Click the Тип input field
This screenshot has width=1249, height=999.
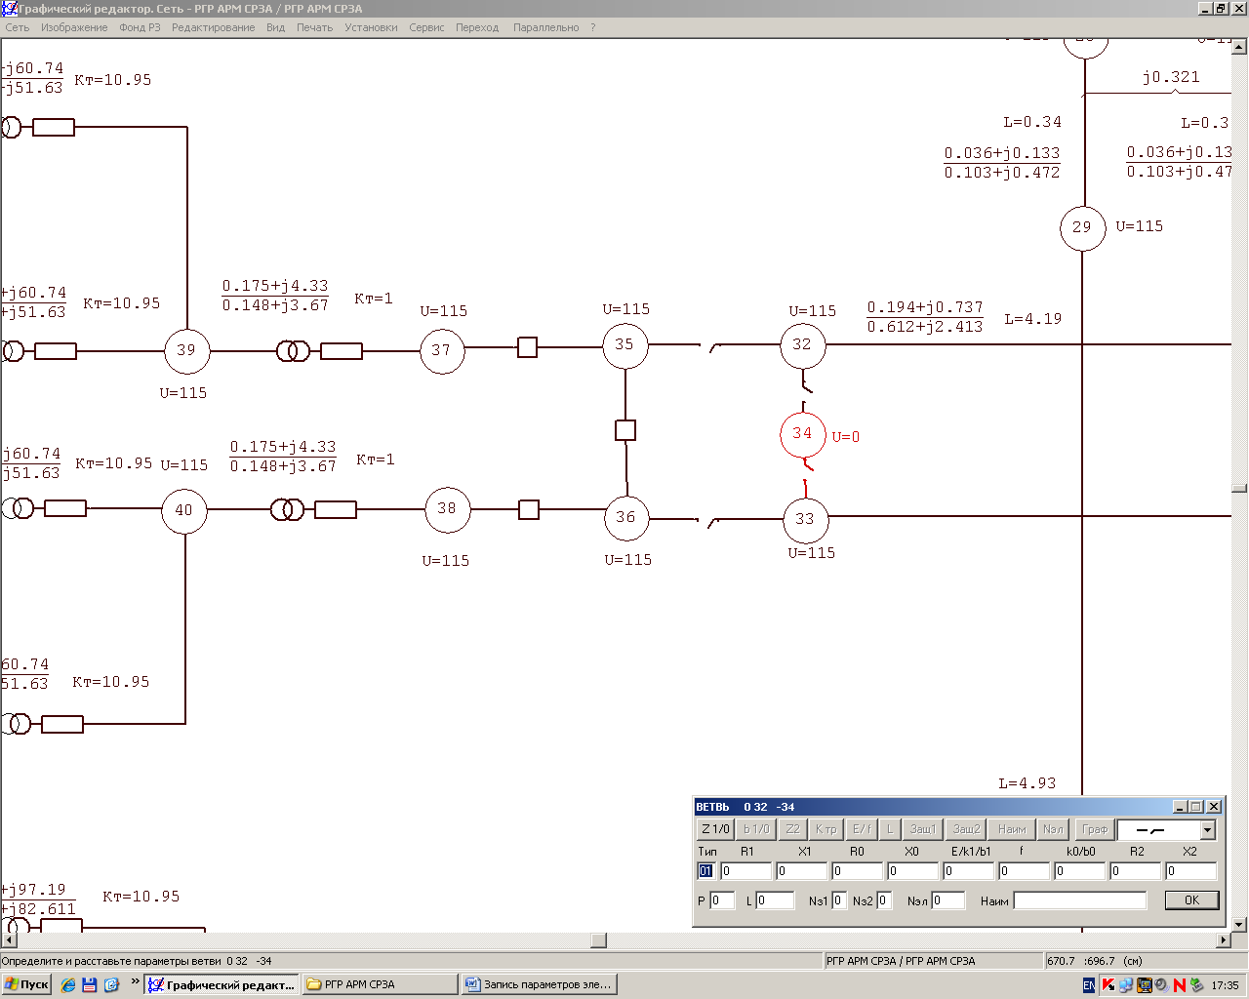[x=706, y=871]
